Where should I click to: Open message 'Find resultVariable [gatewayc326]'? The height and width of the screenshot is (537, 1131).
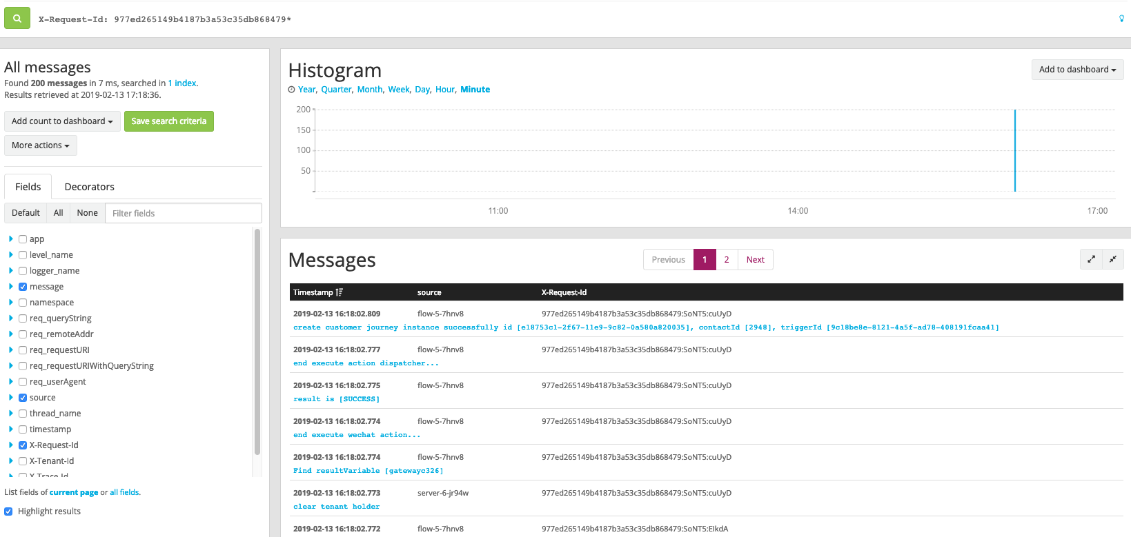[x=368, y=471]
